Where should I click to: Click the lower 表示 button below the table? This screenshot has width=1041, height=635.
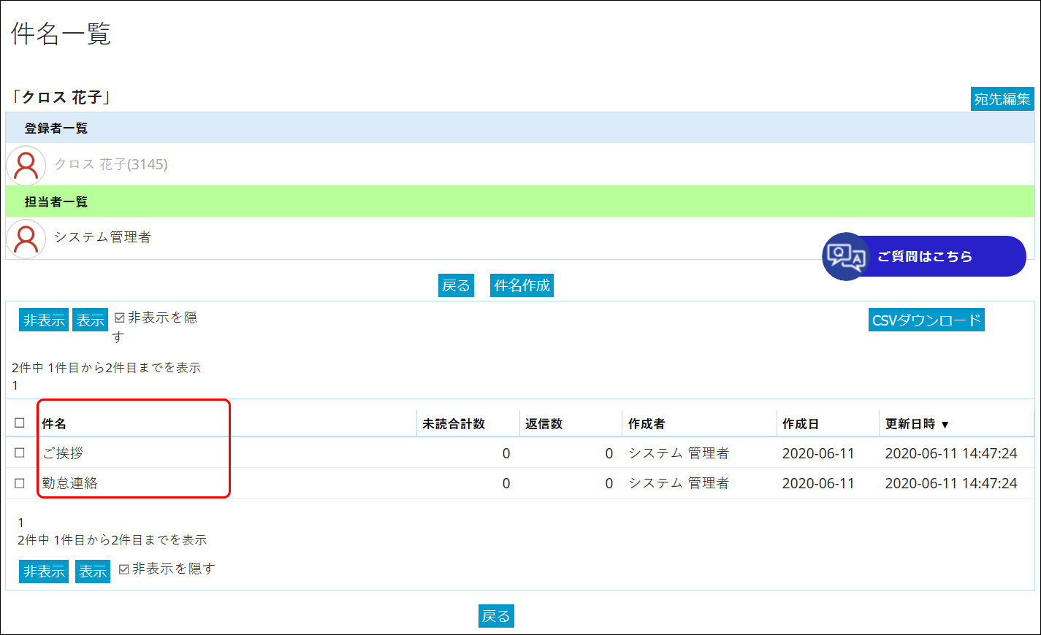pos(93,571)
